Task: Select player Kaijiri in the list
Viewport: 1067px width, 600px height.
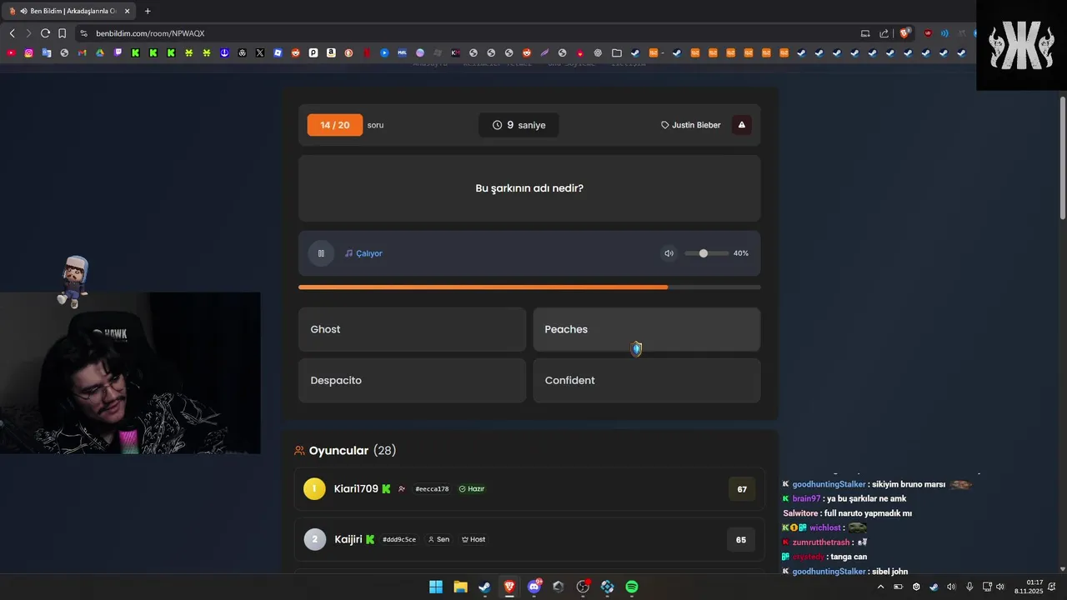Action: [x=529, y=539]
